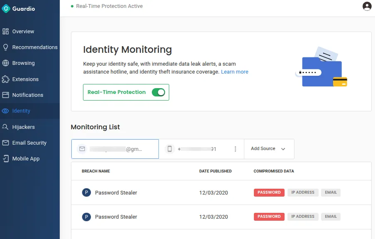
Task: Open the Extensions section
Action: tap(25, 79)
